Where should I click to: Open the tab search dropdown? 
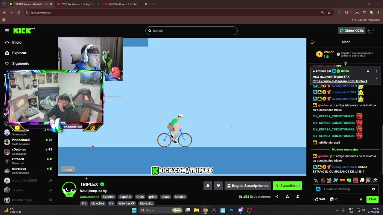tap(4, 4)
